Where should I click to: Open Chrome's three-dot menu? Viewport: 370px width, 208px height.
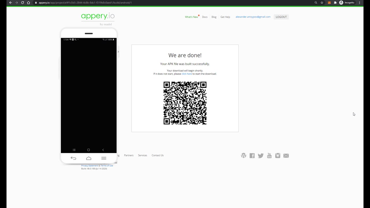pyautogui.click(x=360, y=3)
